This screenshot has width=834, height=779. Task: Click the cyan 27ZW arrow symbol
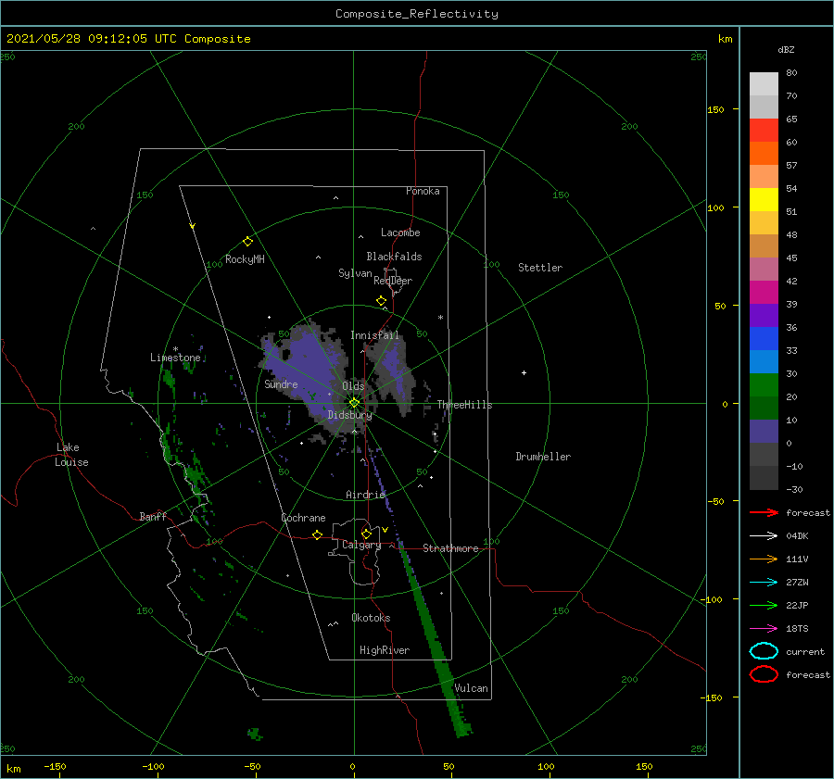[x=764, y=583]
